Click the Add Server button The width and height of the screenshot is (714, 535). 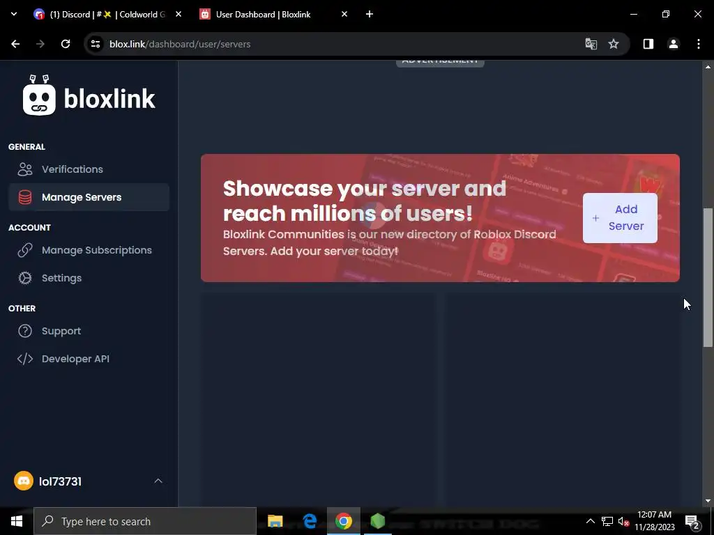coord(620,218)
